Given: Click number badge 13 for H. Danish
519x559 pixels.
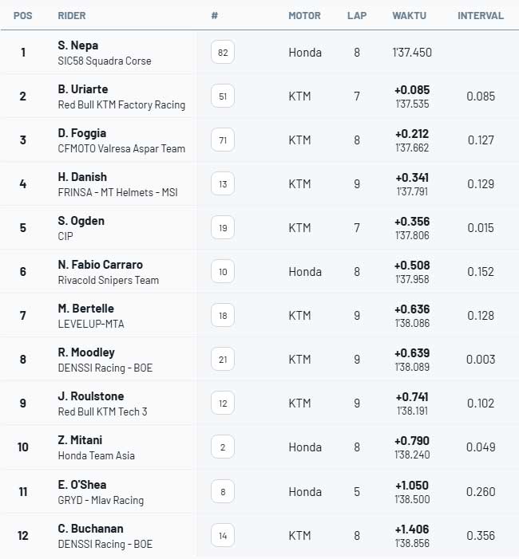Looking at the screenshot, I should pos(223,183).
